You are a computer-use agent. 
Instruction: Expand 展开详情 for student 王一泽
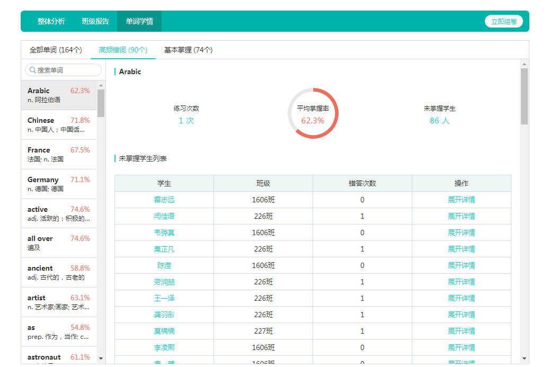coord(461,298)
